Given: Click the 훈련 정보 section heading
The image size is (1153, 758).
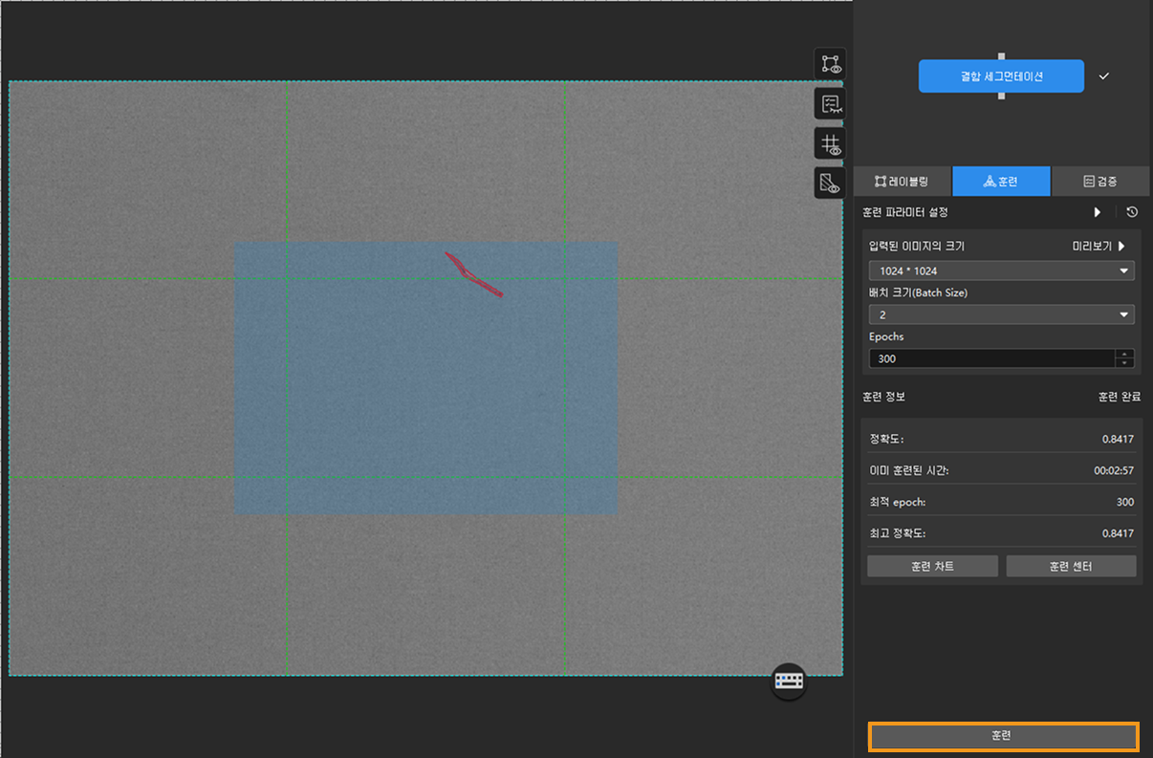Looking at the screenshot, I should click(x=883, y=397).
